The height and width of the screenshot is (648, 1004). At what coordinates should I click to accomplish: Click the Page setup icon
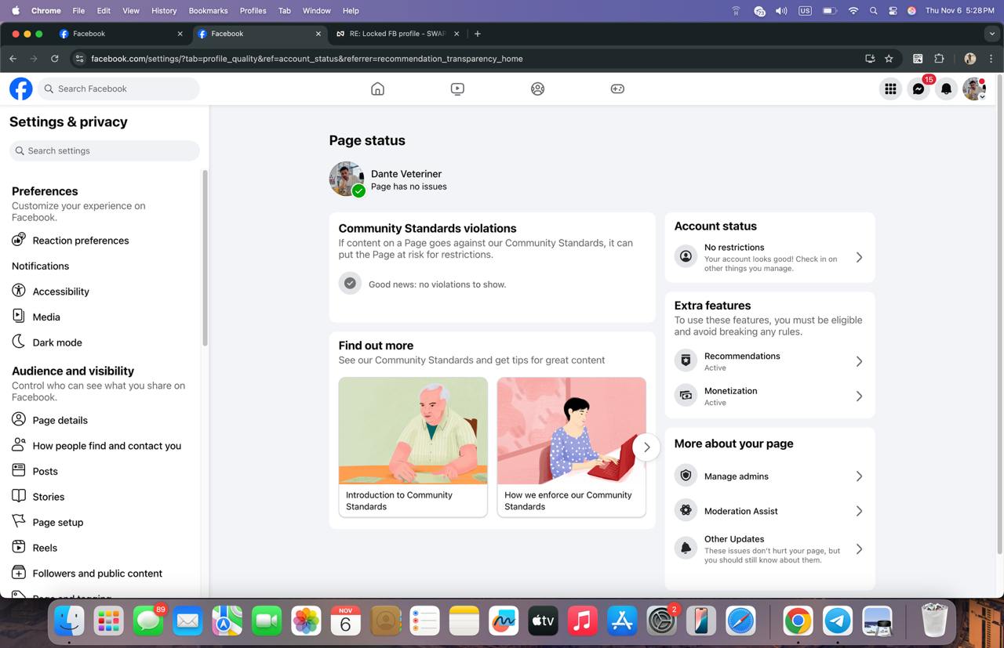pyautogui.click(x=19, y=521)
